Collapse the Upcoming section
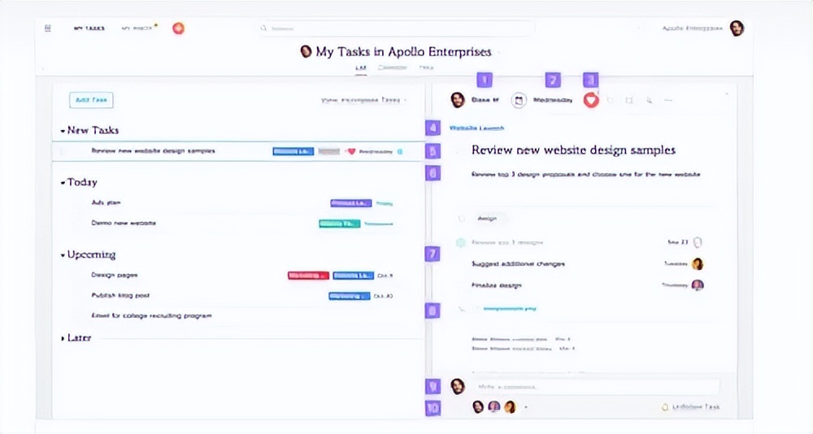 click(x=63, y=255)
